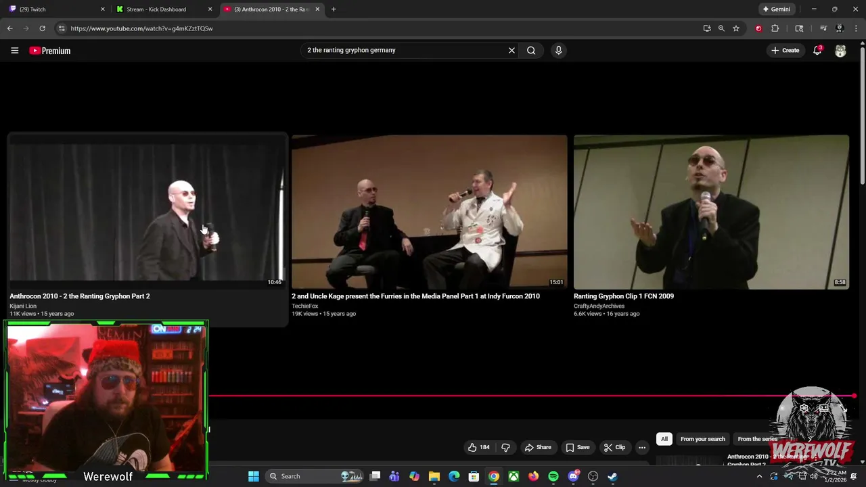Save the video to a playlist

pyautogui.click(x=578, y=447)
